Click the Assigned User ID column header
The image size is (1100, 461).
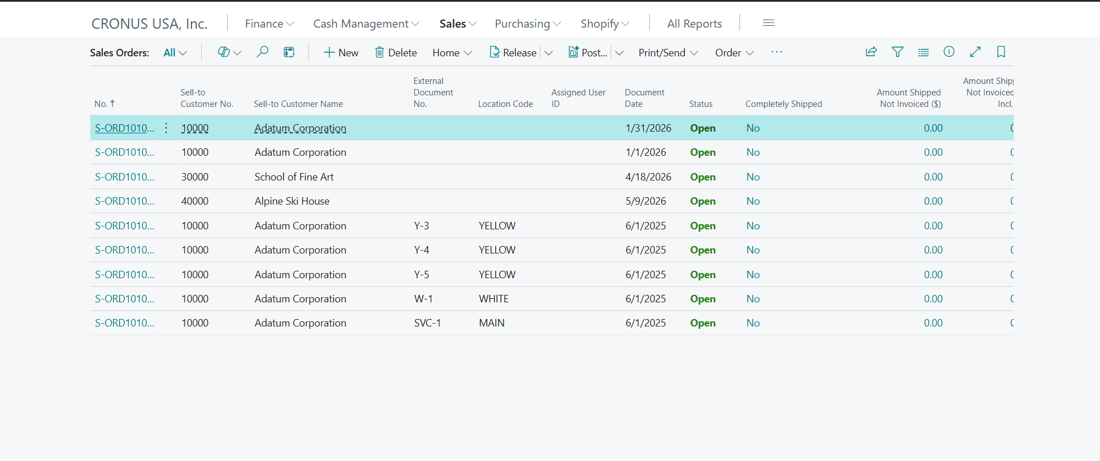click(x=578, y=98)
